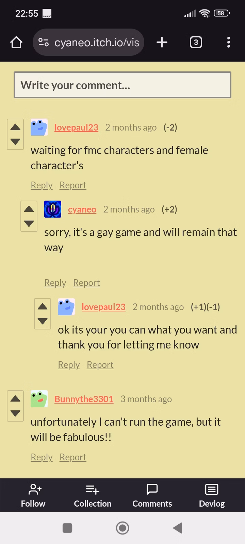The width and height of the screenshot is (245, 544).
Task: Downvote lovepaul23's first comment
Action: pyautogui.click(x=15, y=141)
